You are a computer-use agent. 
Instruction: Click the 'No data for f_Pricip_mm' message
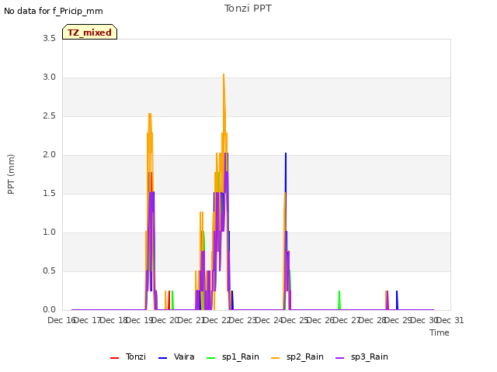54,11
